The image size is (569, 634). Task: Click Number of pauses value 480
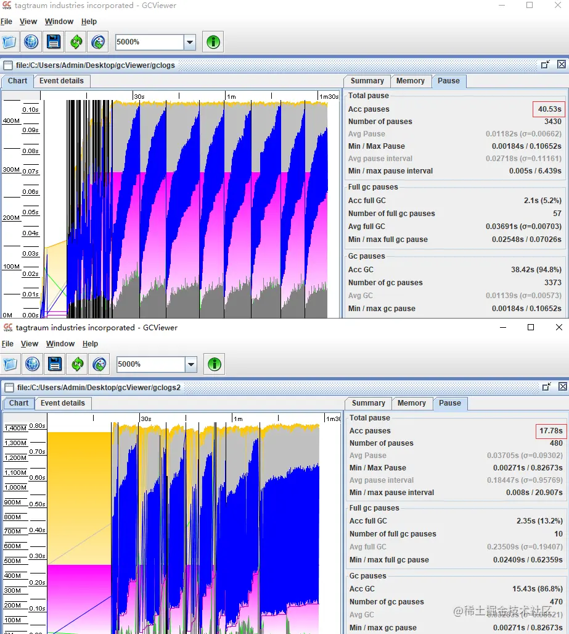tap(556, 443)
